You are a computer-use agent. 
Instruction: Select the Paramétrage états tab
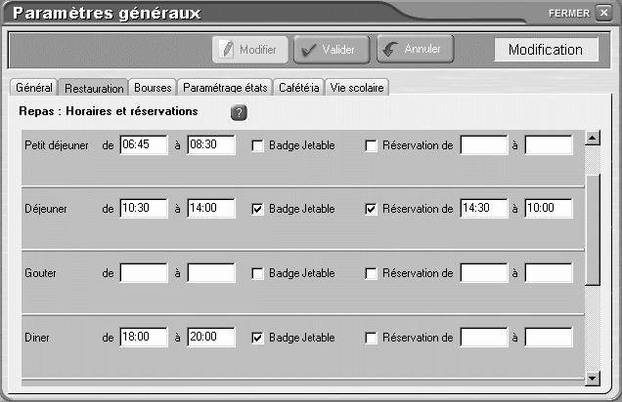pyautogui.click(x=225, y=88)
